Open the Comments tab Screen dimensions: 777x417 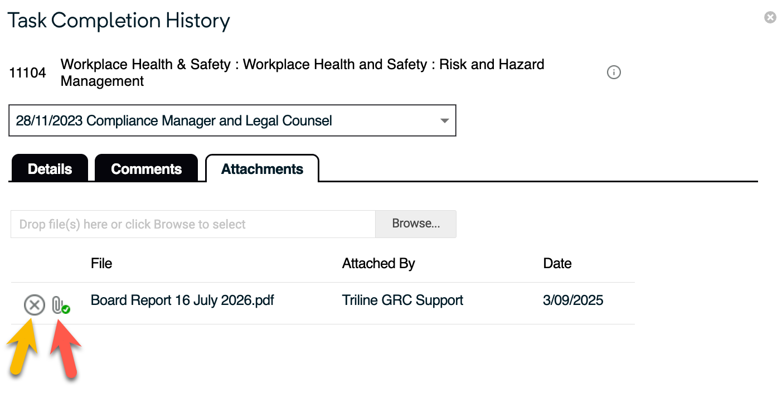point(146,169)
